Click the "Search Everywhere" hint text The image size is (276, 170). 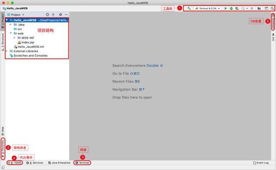pyautogui.click(x=129, y=66)
